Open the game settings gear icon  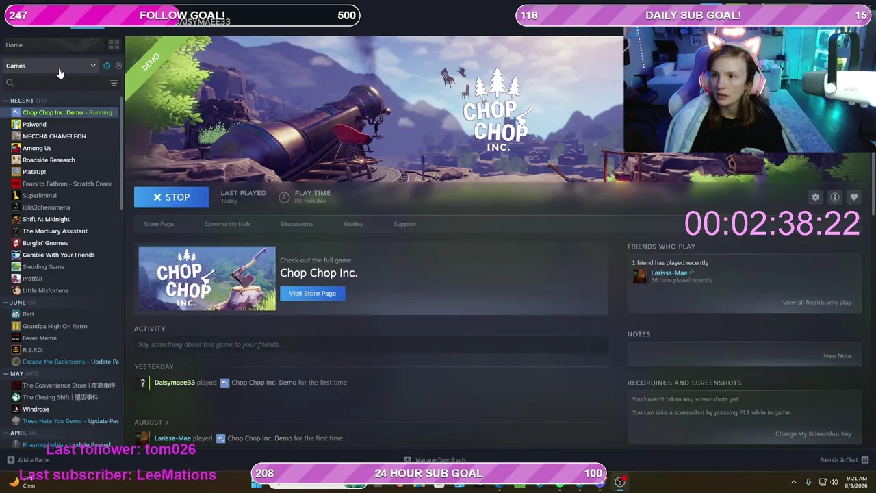pyautogui.click(x=815, y=197)
